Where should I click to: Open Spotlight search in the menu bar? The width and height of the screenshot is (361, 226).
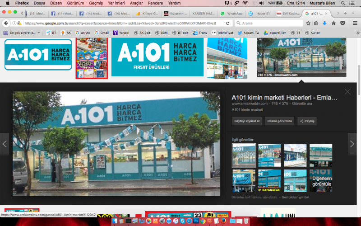pyautogui.click(x=343, y=3)
